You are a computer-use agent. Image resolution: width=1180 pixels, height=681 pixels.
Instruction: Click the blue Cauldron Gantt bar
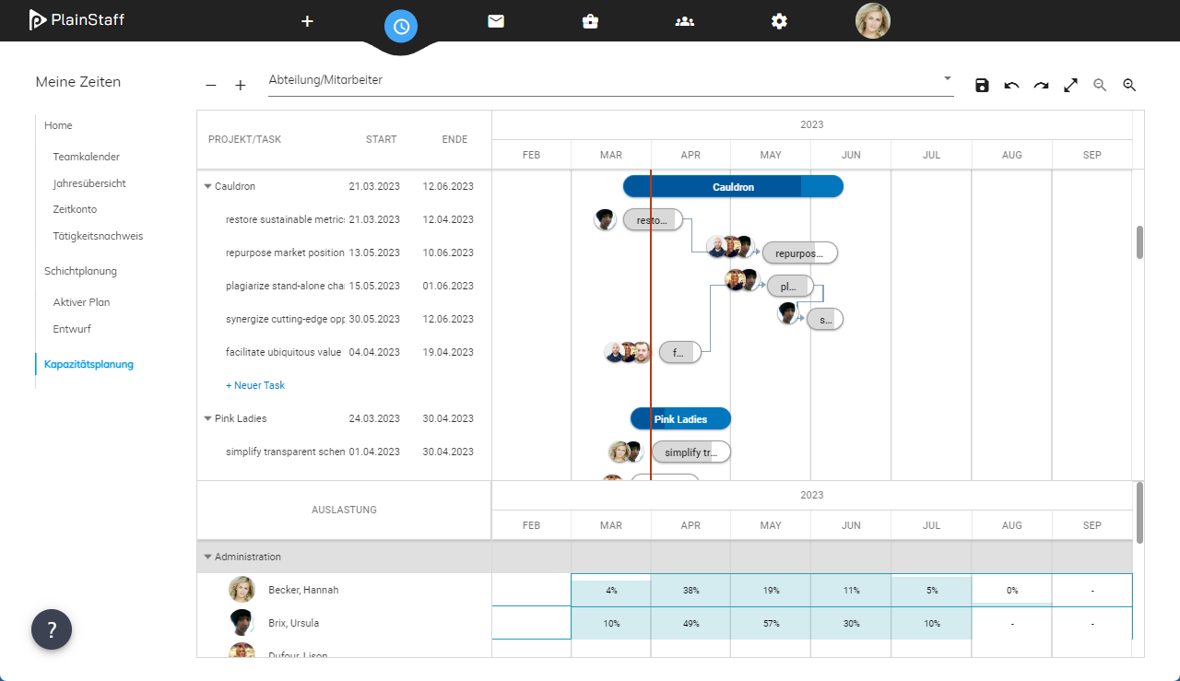point(733,187)
